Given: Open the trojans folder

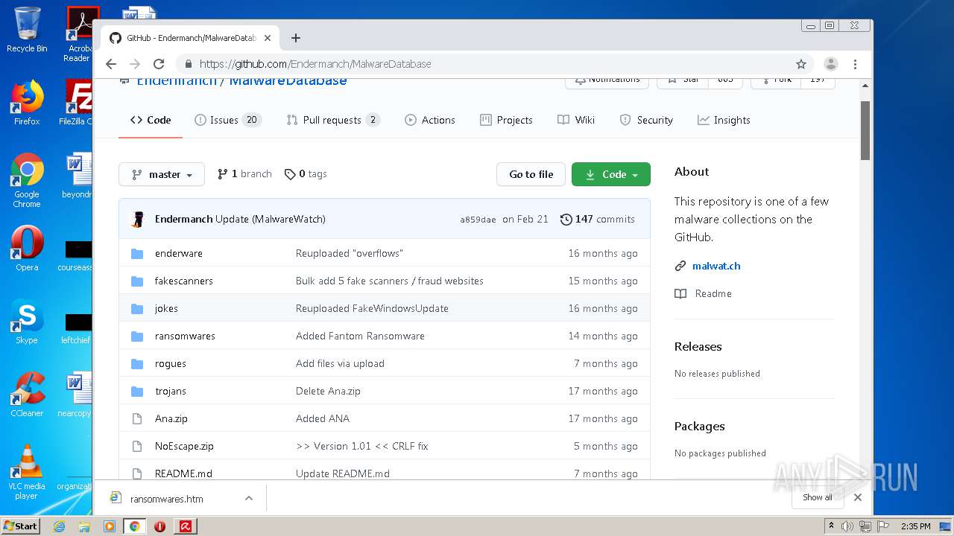Looking at the screenshot, I should click(x=171, y=391).
